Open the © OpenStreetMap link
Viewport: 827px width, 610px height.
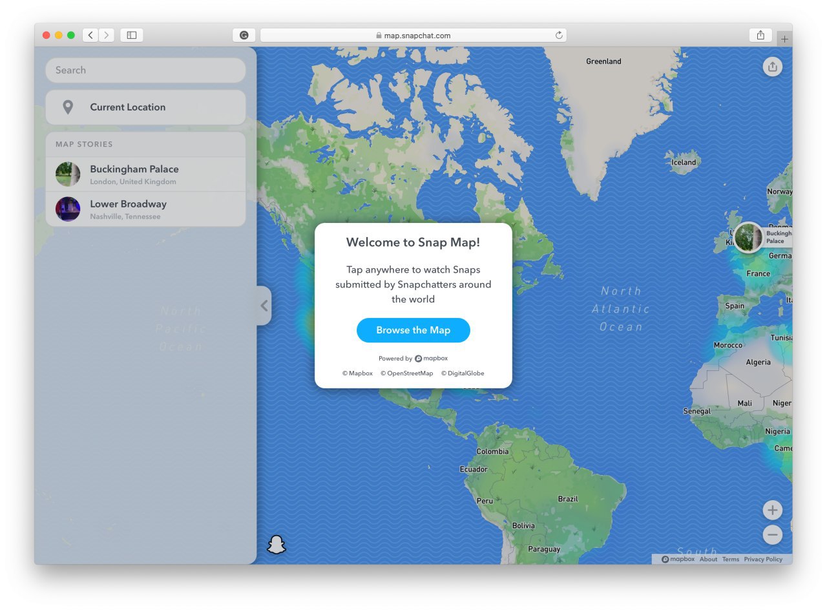[x=407, y=373]
